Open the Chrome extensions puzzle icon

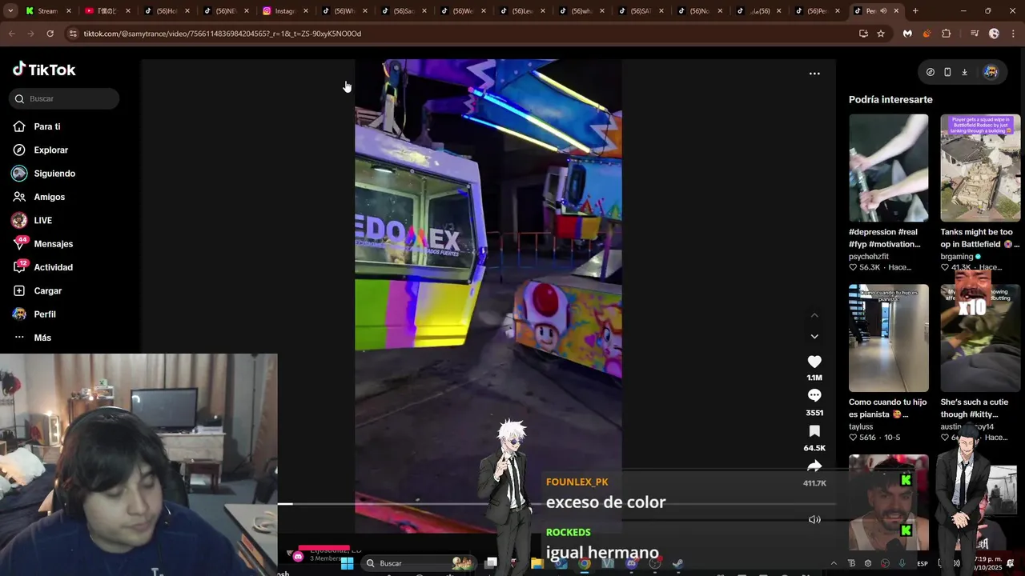click(x=947, y=34)
